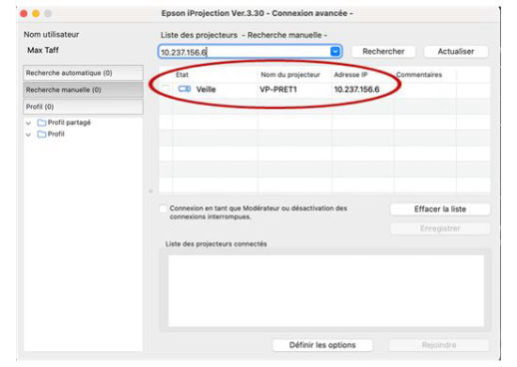This screenshot has width=517, height=367.
Task: Sort by the Adresse IP column header
Action: (350, 75)
